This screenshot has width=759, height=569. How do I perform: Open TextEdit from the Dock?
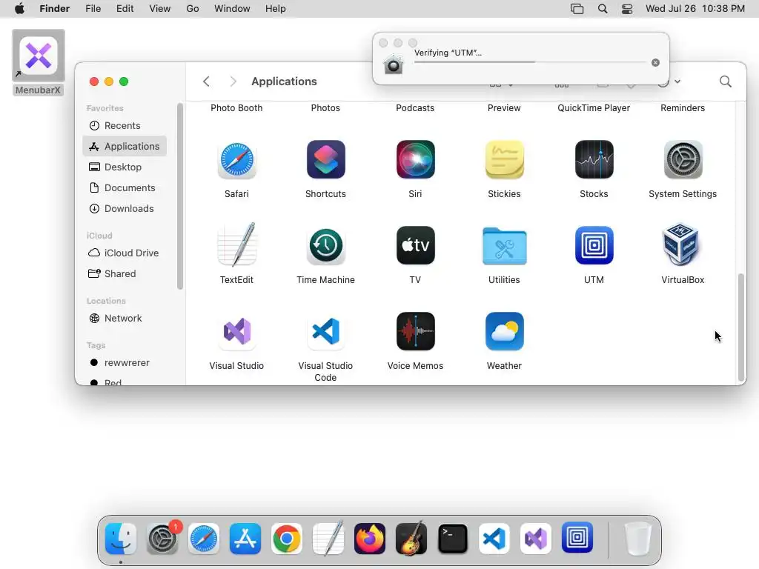pyautogui.click(x=328, y=538)
